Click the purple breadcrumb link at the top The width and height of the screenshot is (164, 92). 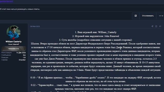6,1
